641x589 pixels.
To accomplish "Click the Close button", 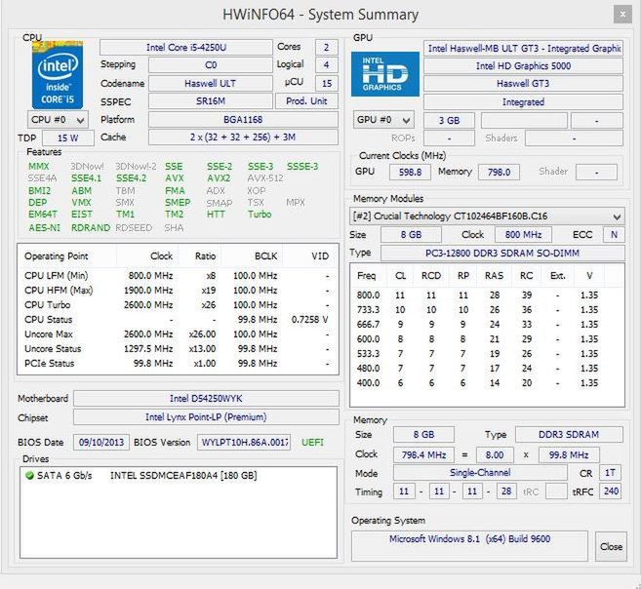I will pyautogui.click(x=611, y=546).
